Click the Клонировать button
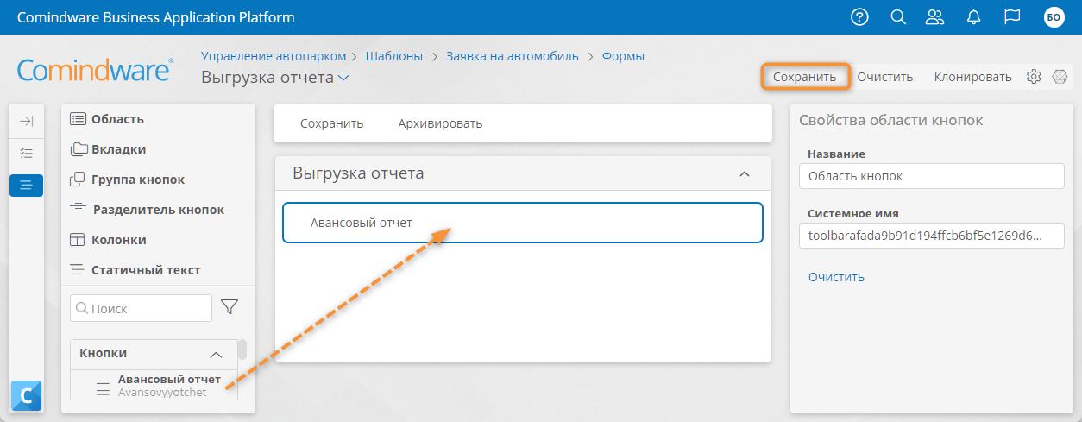Viewport: 1082px width, 422px height. [973, 77]
